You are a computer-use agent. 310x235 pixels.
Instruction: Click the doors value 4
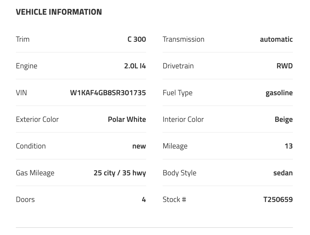point(144,200)
